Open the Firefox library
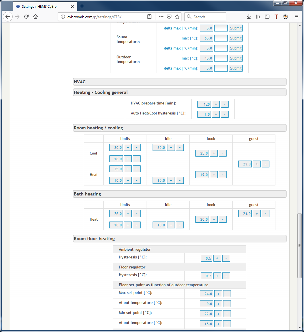The width and height of the screenshot is (304, 332). tap(258, 17)
